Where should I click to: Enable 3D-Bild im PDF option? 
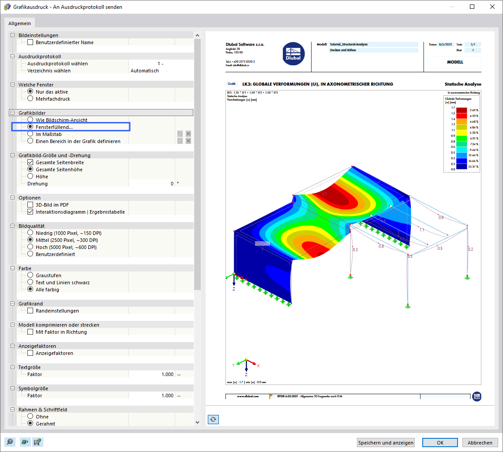pyautogui.click(x=30, y=205)
